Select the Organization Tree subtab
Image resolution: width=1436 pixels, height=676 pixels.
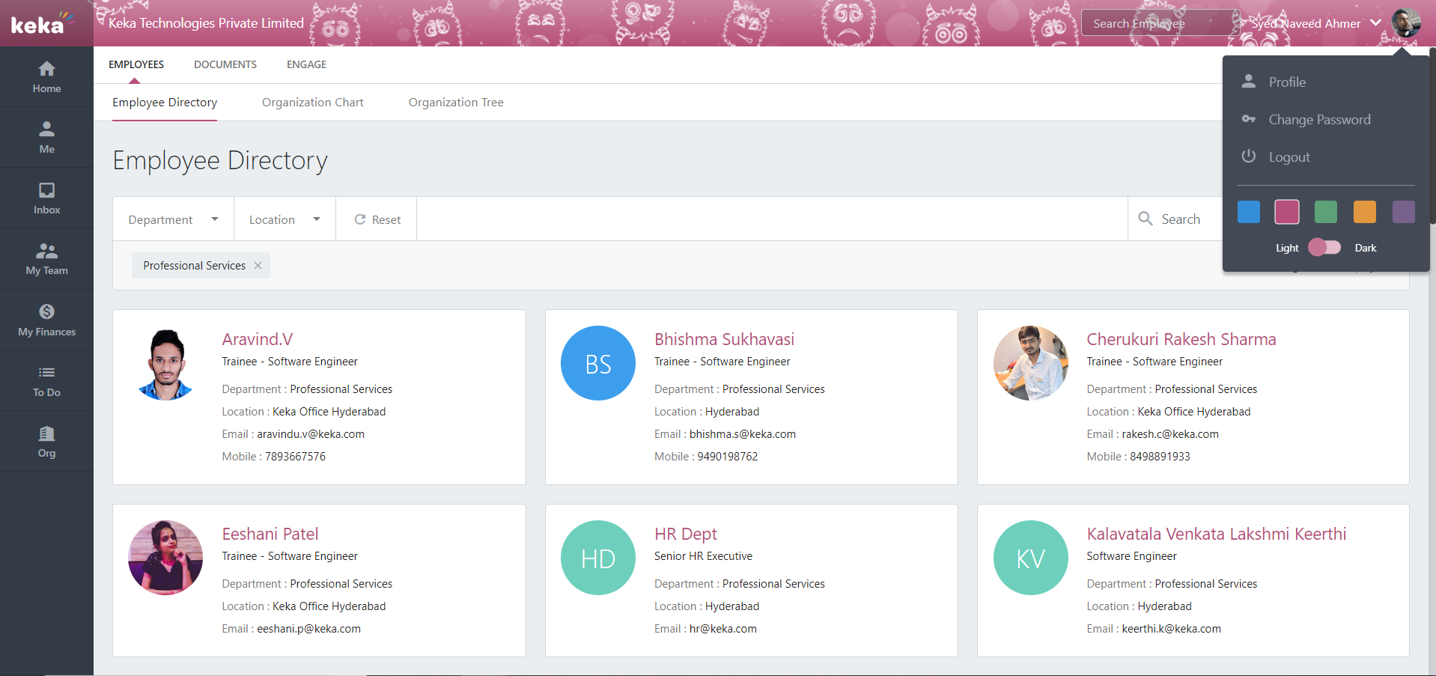[x=456, y=103]
